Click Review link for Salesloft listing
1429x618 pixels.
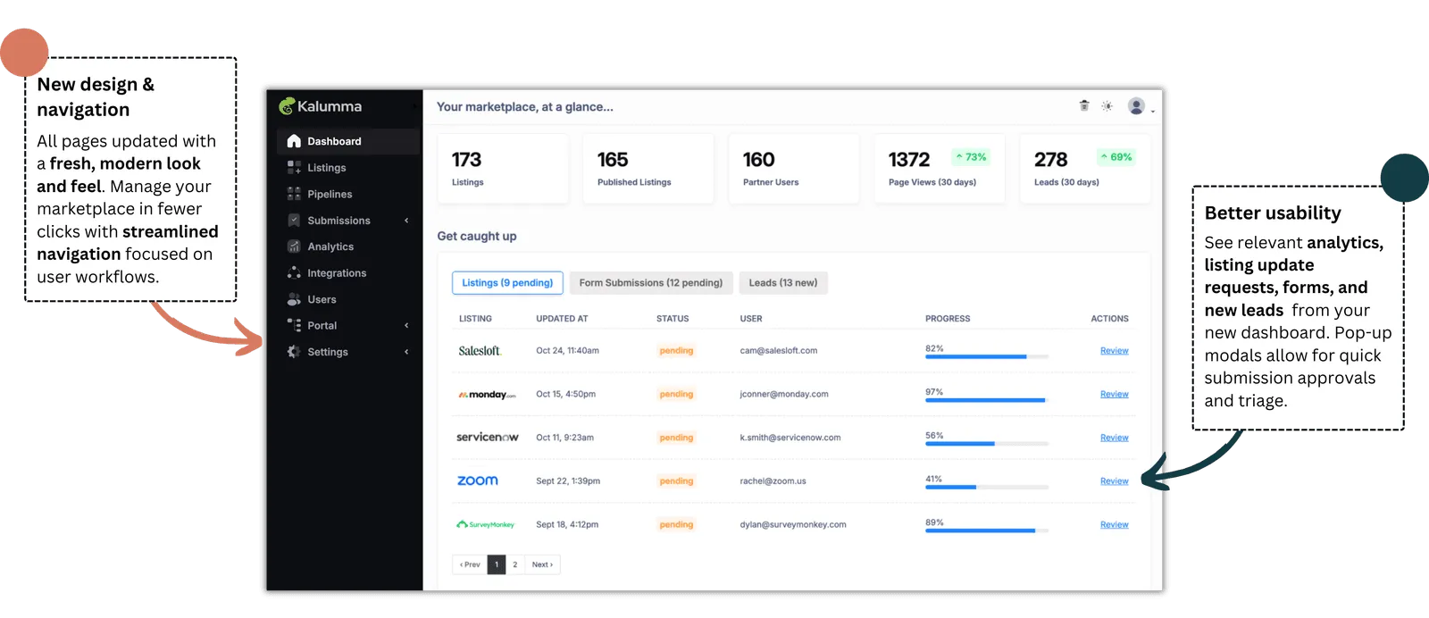[1114, 351]
